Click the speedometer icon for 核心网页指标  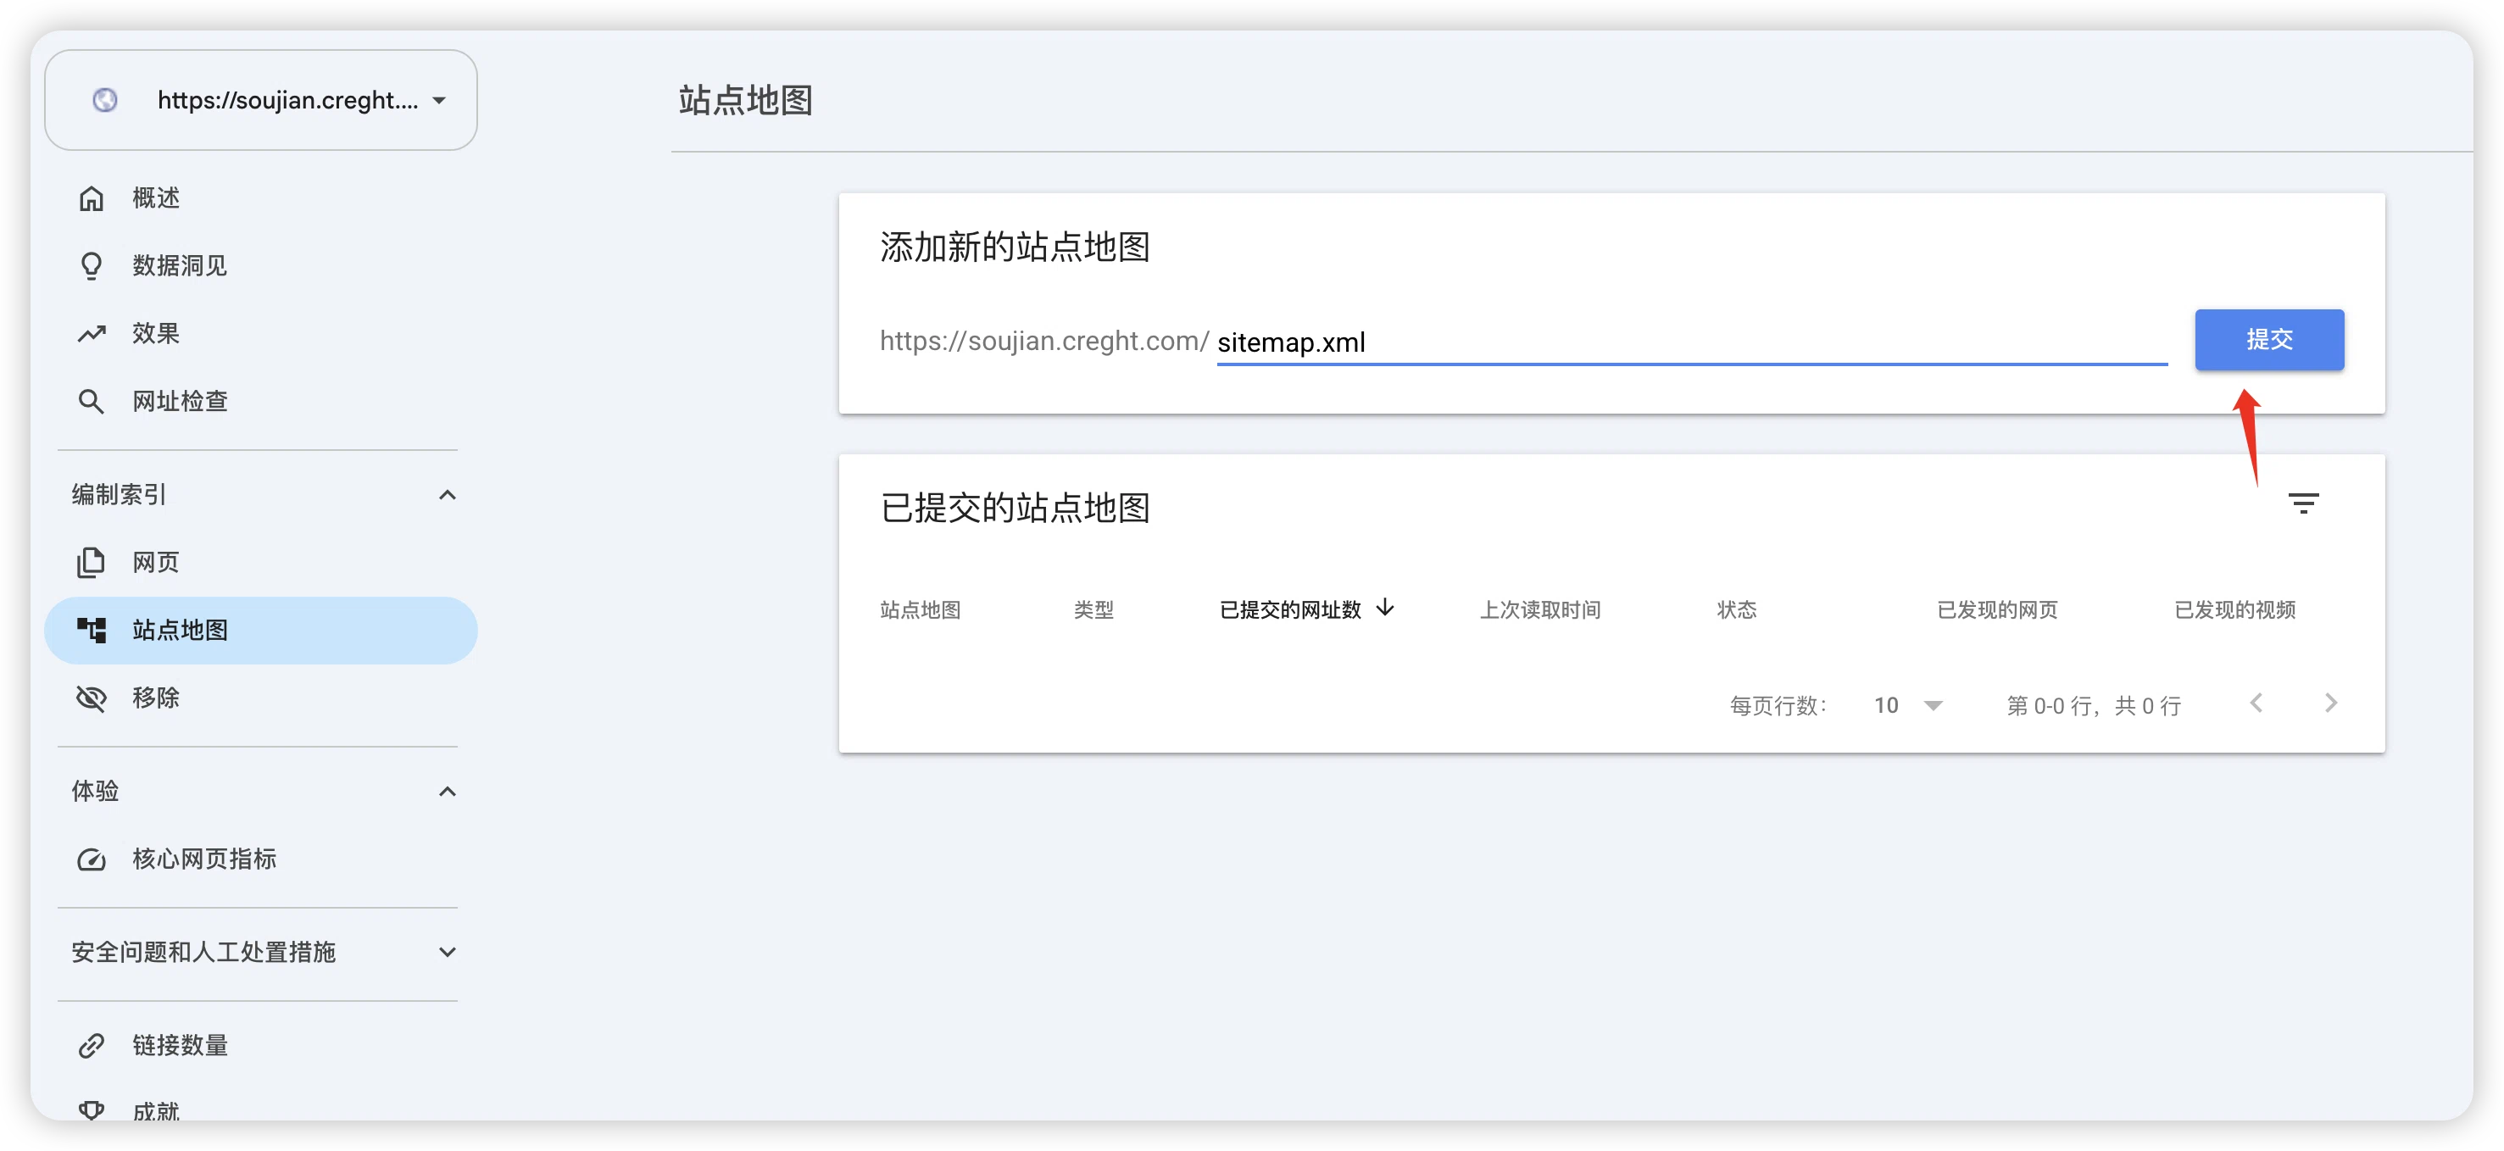pos(92,859)
